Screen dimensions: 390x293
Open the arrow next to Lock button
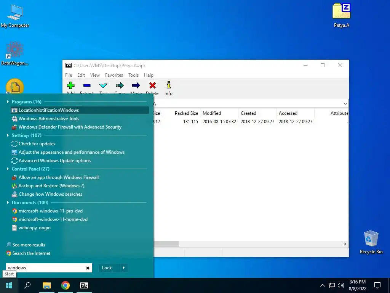pyautogui.click(x=124, y=268)
